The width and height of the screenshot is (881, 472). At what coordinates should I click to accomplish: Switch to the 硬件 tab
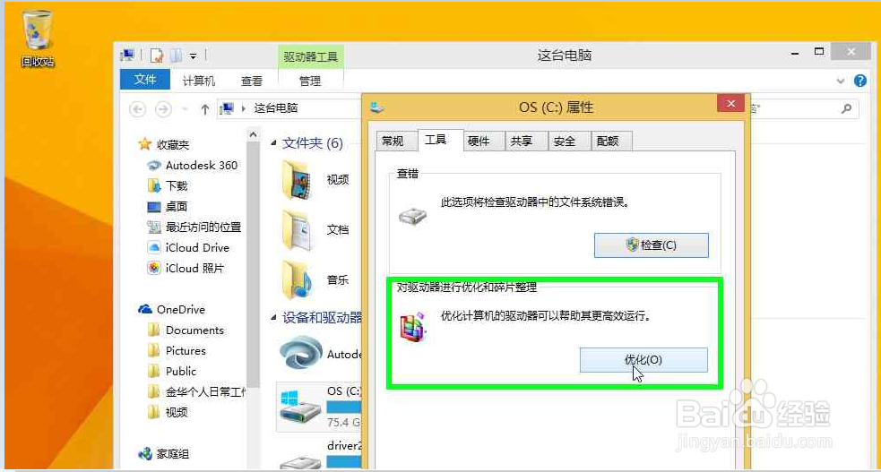(x=479, y=141)
